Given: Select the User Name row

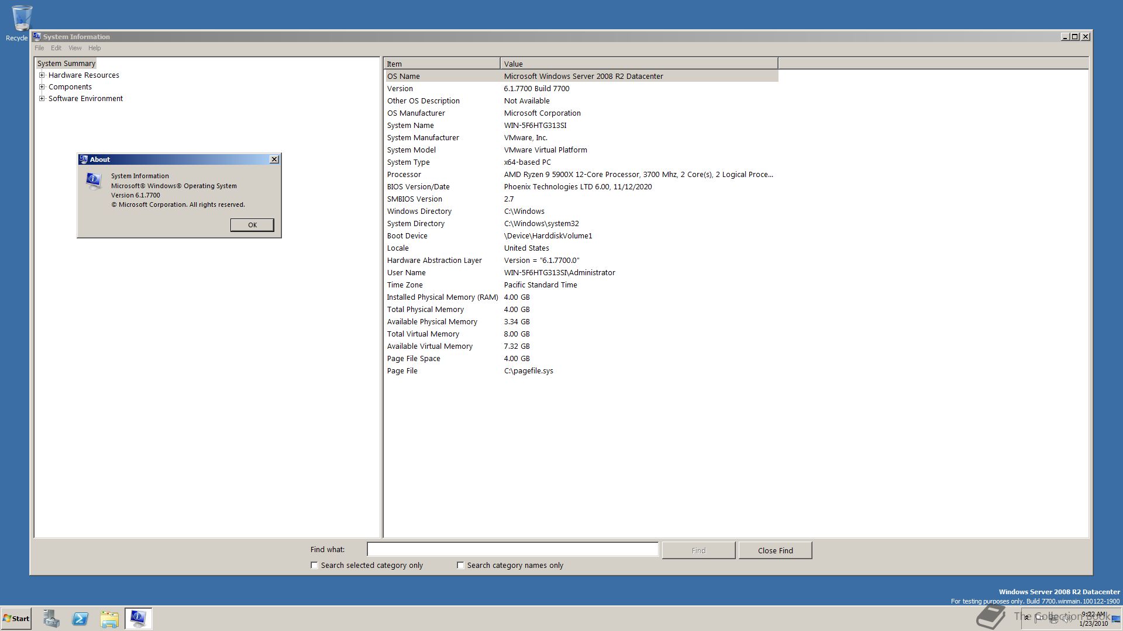Looking at the screenshot, I should click(x=581, y=272).
